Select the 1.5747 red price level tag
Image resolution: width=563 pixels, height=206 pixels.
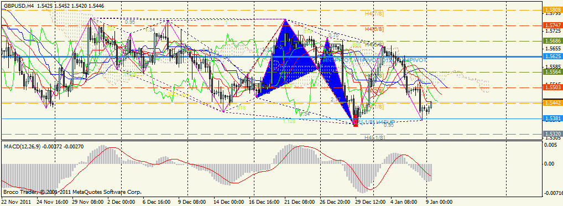tap(553, 25)
